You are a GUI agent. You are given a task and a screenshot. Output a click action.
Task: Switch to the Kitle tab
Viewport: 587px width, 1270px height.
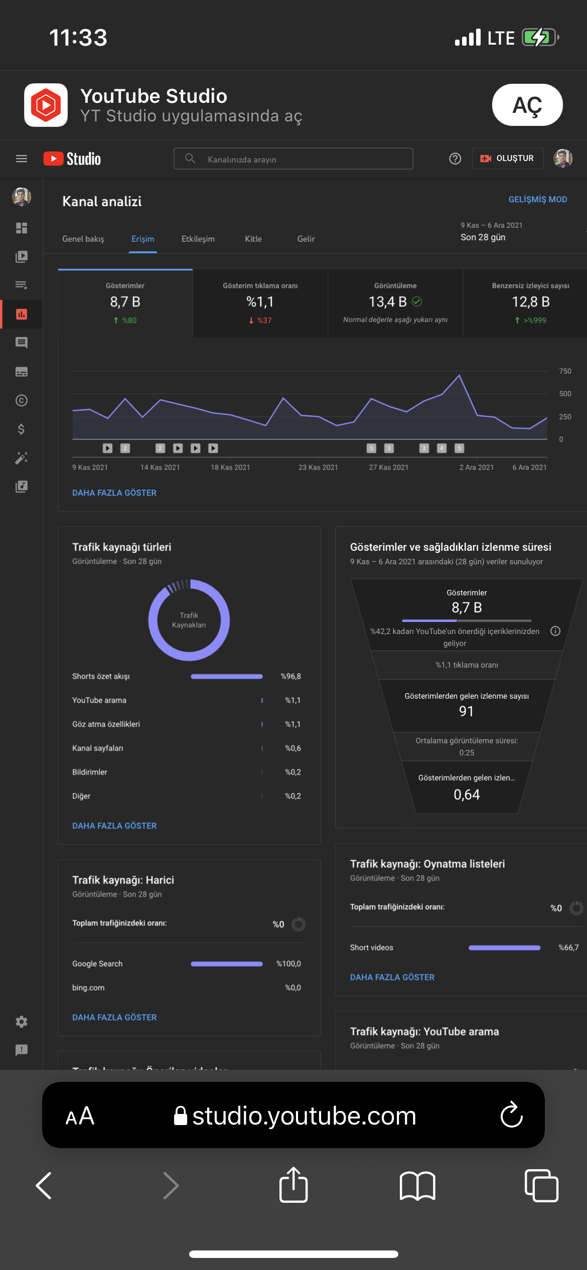click(253, 239)
